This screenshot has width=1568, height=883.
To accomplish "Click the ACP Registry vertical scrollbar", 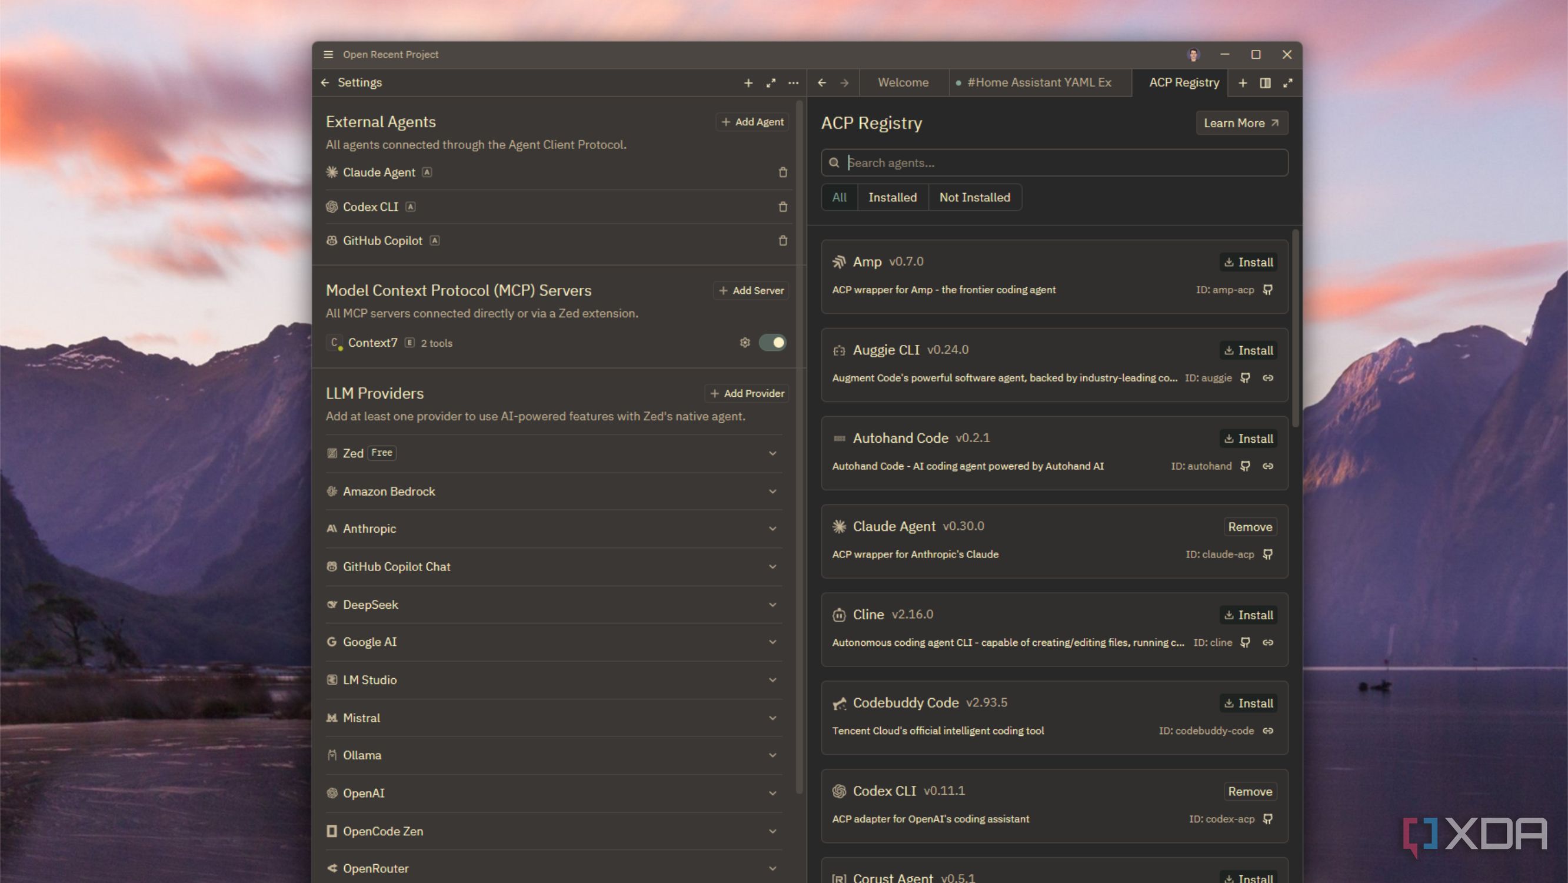I will pos(1296,329).
